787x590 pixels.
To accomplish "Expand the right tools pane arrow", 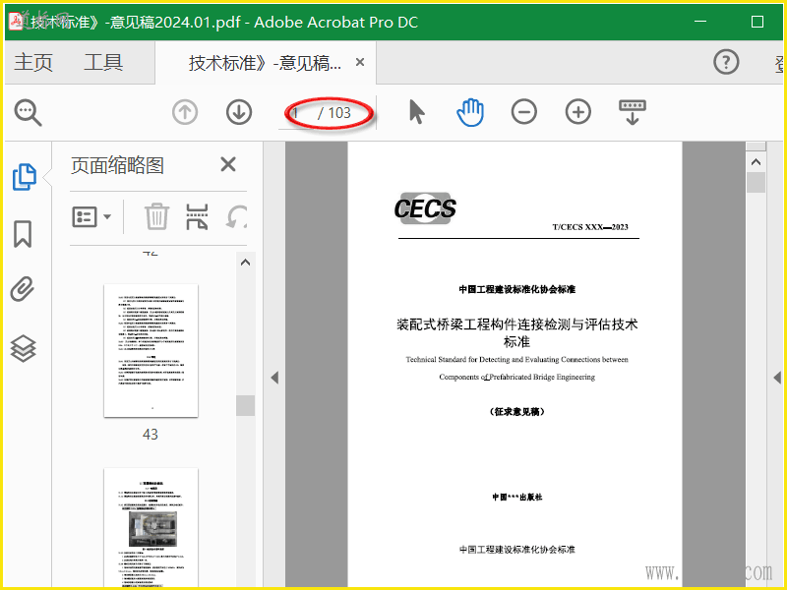I will [777, 378].
